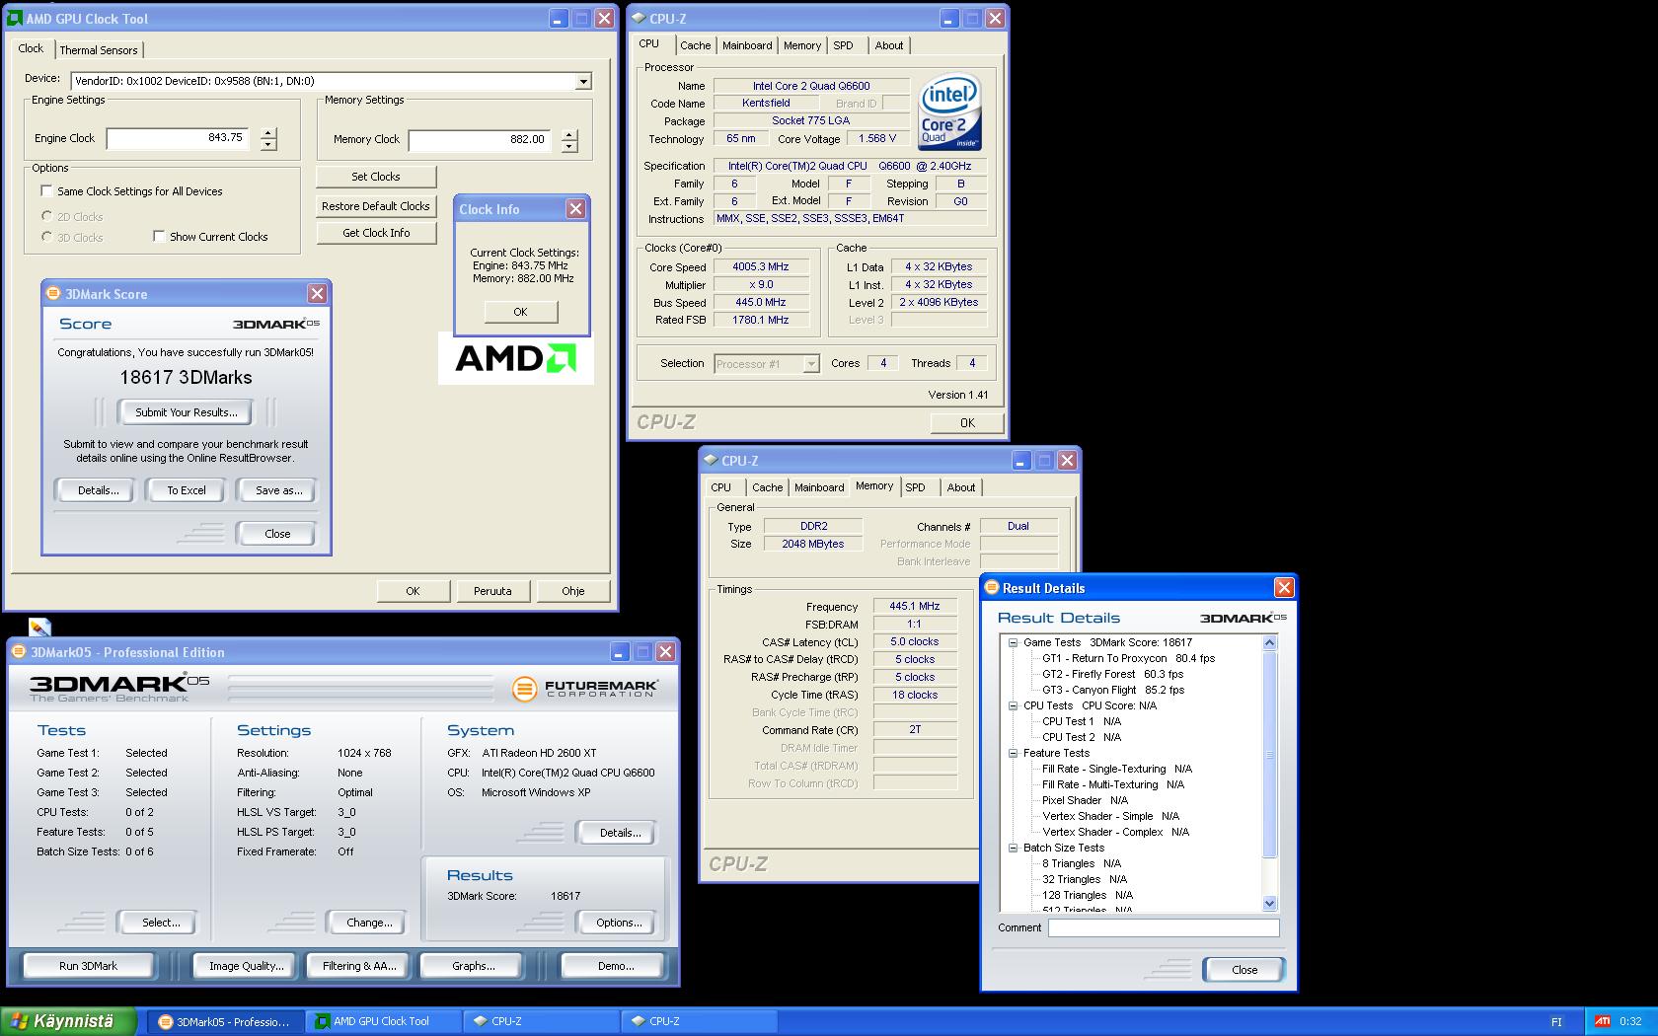Click the Set Clocks button
The height and width of the screenshot is (1036, 1658).
[376, 177]
